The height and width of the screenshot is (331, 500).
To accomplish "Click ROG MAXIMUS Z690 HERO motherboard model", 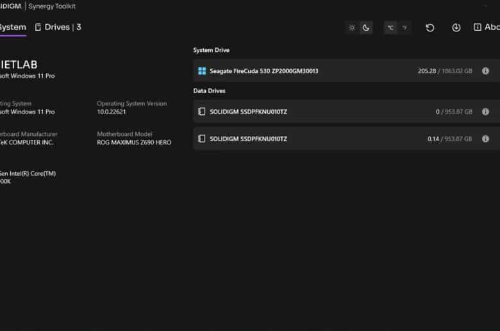I will [x=134, y=142].
